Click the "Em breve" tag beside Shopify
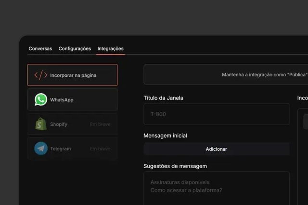This screenshot has height=205, width=308. 100,124
